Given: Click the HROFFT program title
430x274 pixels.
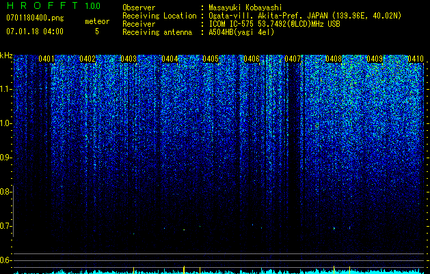Looking at the screenshot, I should coord(42,5).
